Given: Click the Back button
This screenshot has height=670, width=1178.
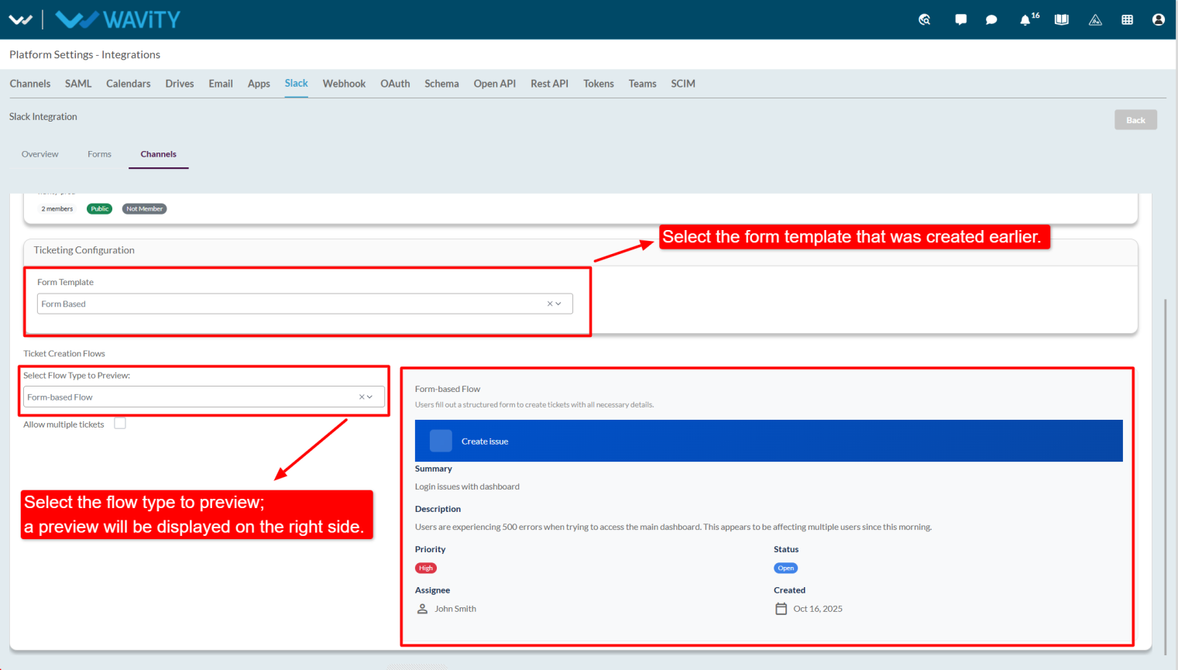Looking at the screenshot, I should pyautogui.click(x=1135, y=120).
